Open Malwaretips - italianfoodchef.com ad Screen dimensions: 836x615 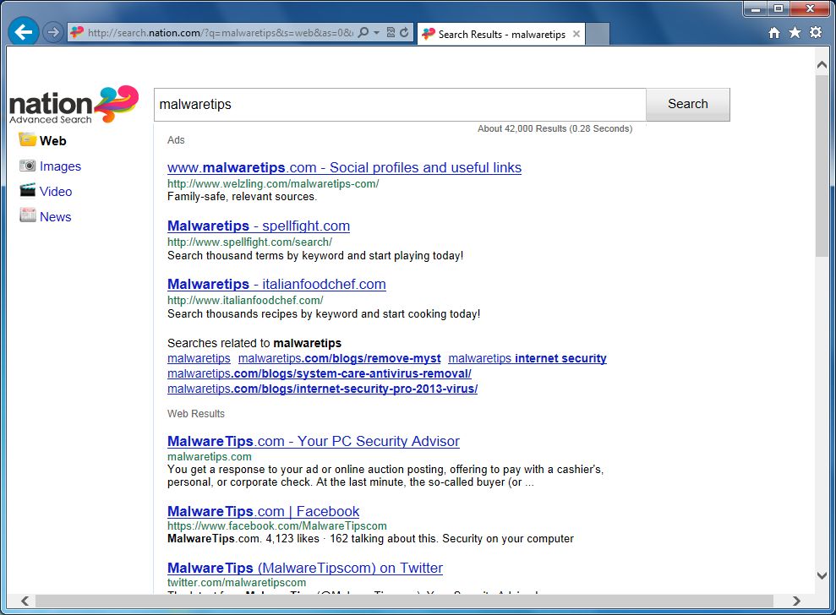[x=276, y=284]
